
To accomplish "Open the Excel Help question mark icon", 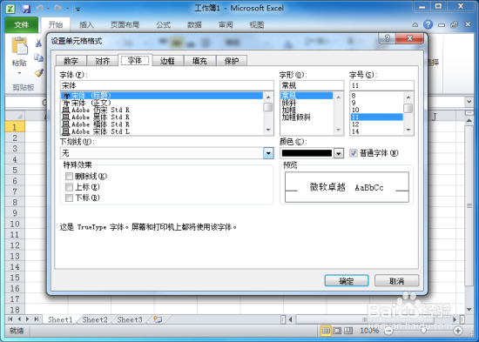I will point(428,24).
